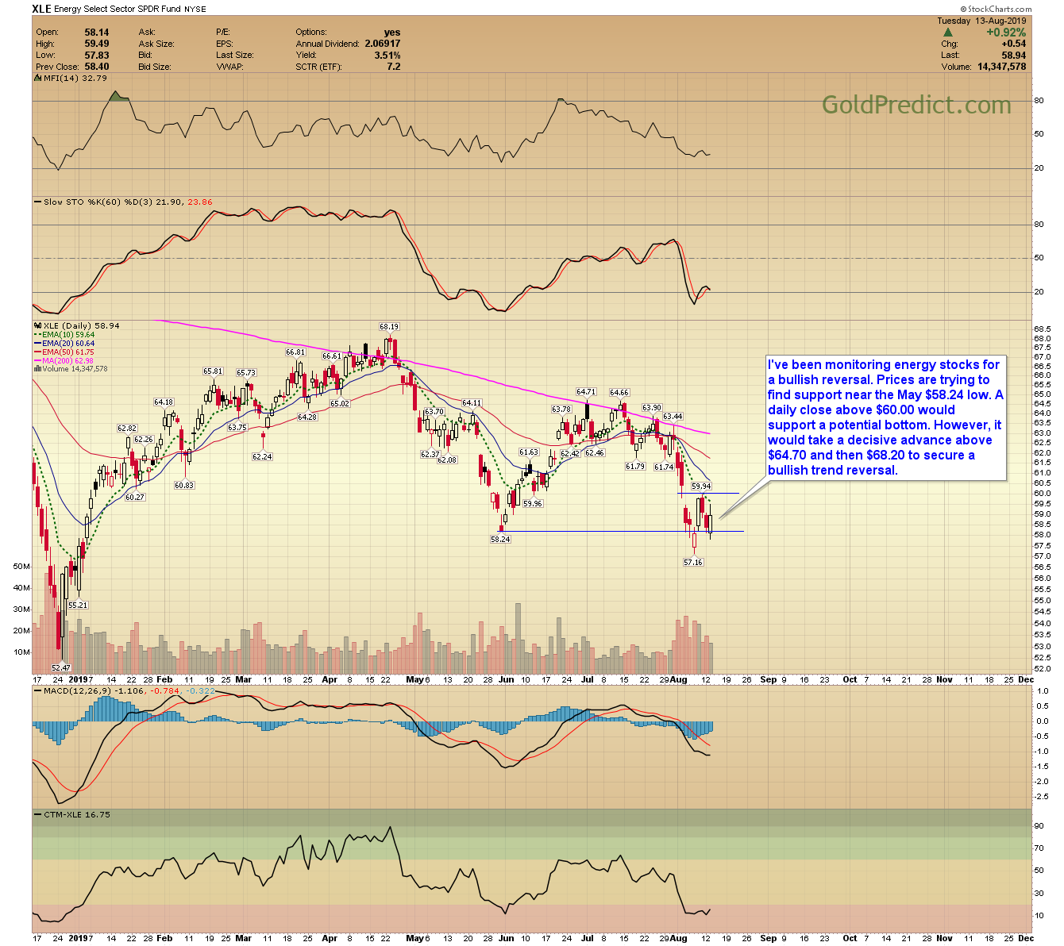Click the XLE (Daily) 58.94 legend entry

[77, 325]
